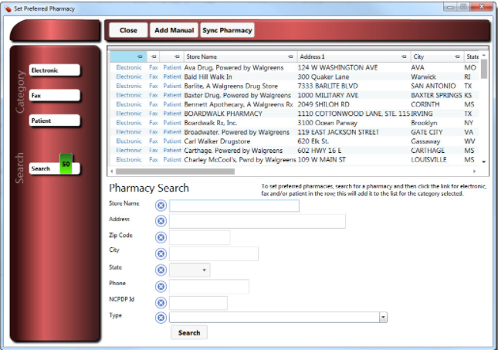Pin the Address 1 column header

(404, 56)
